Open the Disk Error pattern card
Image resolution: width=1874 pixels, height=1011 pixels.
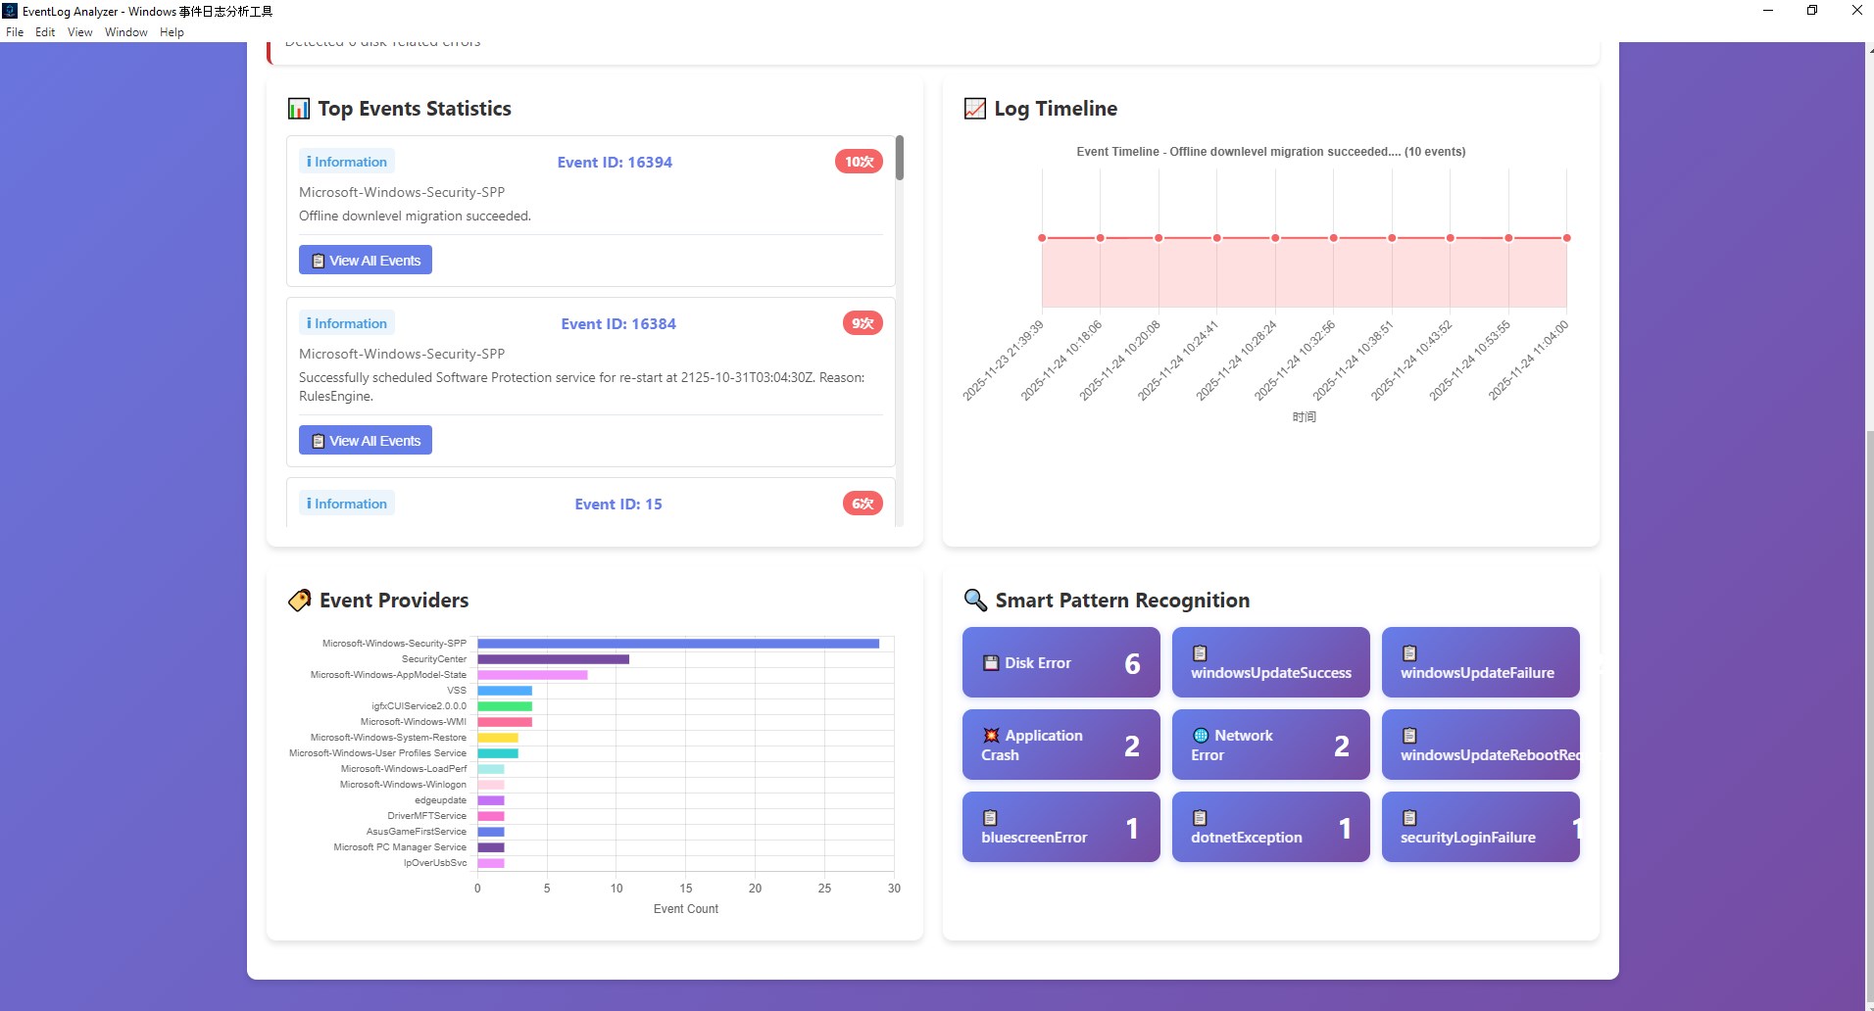pyautogui.click(x=1060, y=662)
